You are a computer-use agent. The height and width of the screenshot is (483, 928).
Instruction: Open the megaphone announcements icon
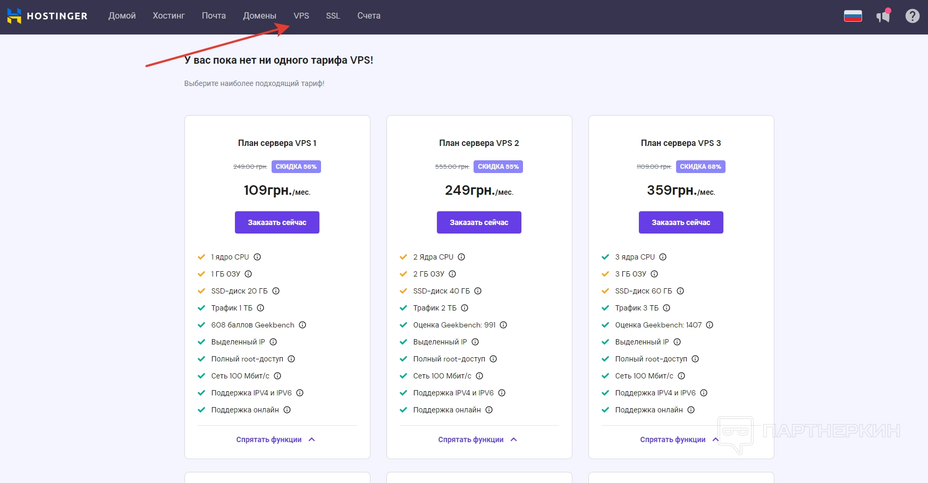[x=883, y=16]
